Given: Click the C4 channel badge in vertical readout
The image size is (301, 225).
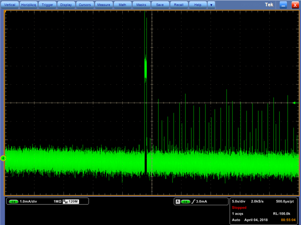Looking at the screenshot, I should [14, 202].
